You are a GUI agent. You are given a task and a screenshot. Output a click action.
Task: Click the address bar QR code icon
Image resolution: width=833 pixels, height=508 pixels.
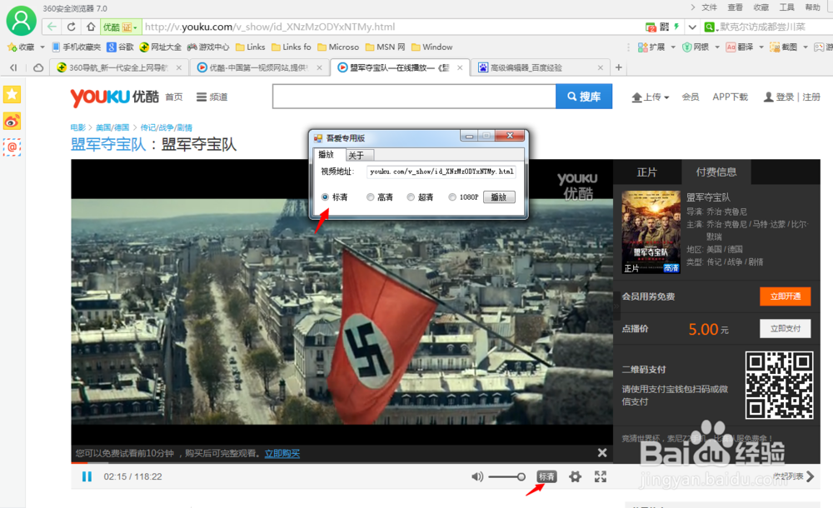pyautogui.click(x=665, y=27)
